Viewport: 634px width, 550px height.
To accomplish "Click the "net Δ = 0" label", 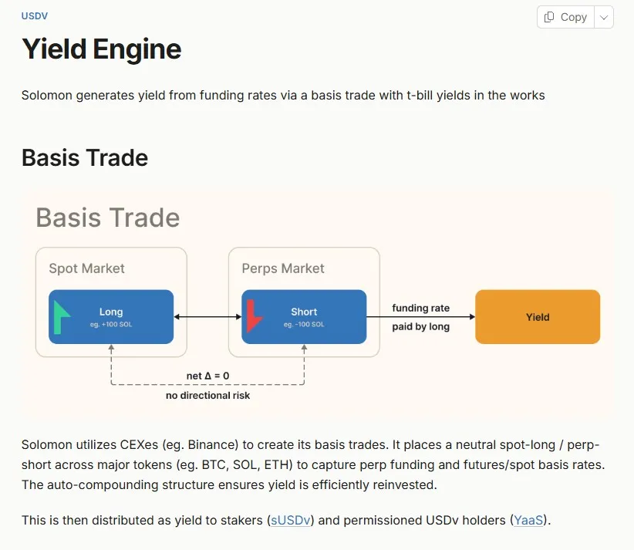I will click(x=207, y=376).
